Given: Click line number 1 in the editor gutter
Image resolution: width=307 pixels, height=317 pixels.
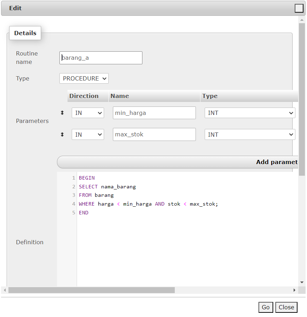Looking at the screenshot, I should coord(73,178).
